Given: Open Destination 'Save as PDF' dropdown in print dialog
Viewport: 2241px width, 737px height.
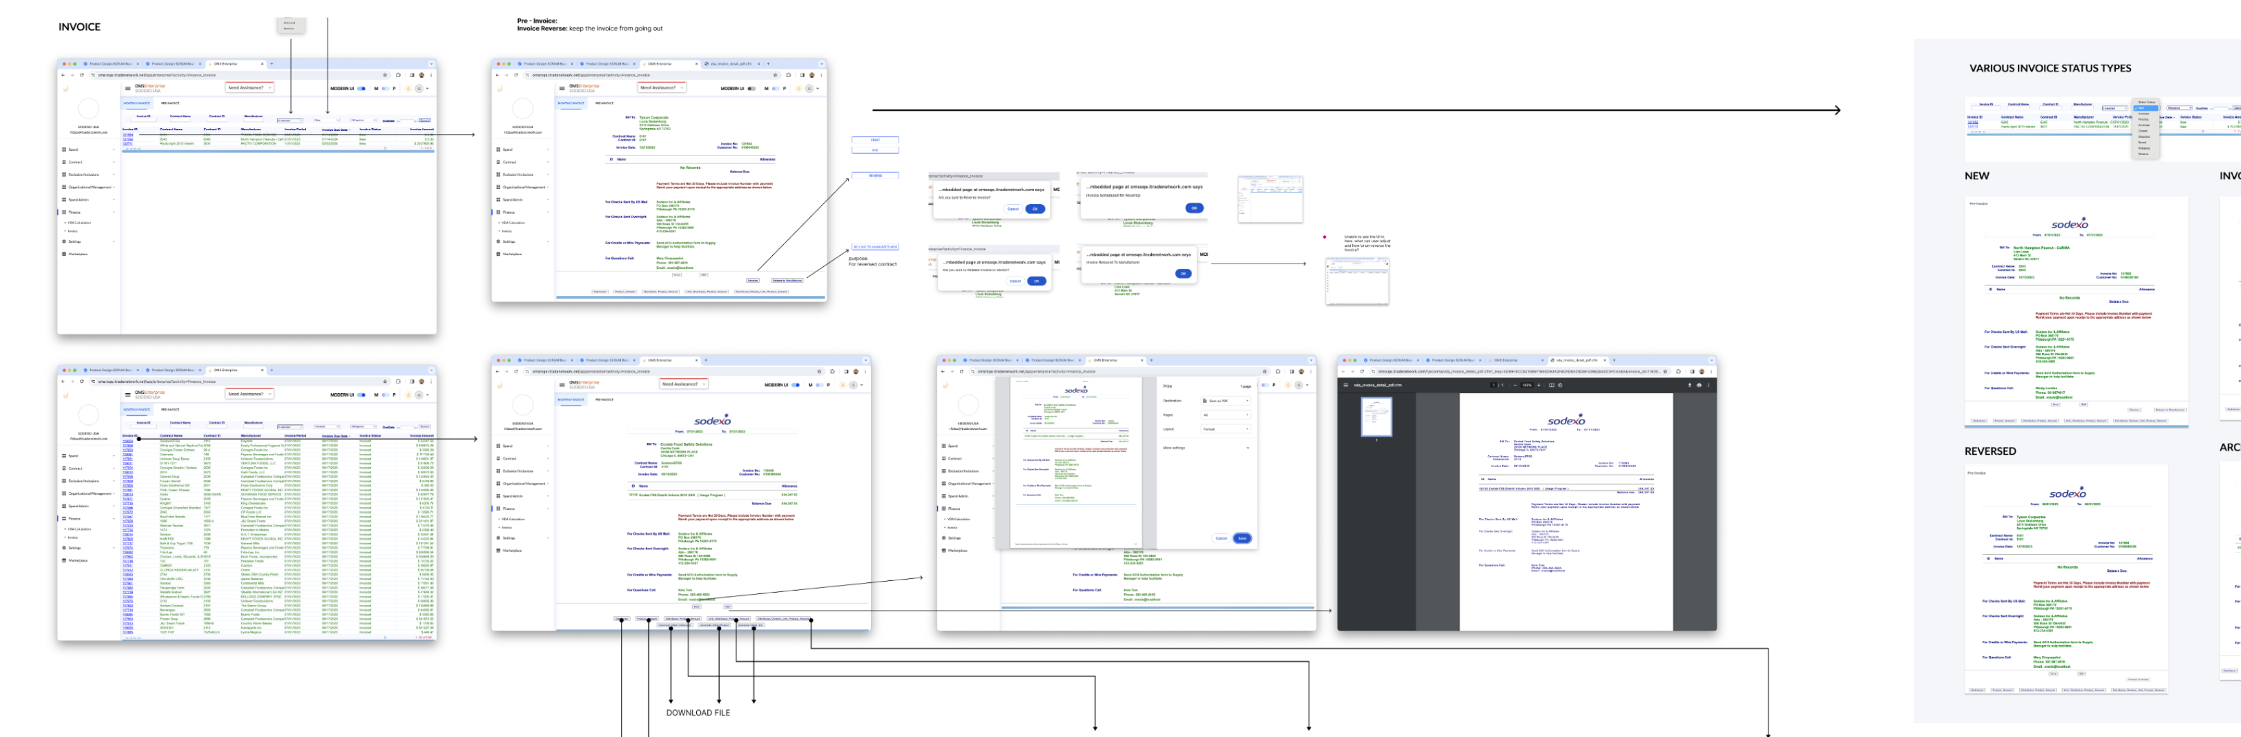Looking at the screenshot, I should click(x=1225, y=401).
